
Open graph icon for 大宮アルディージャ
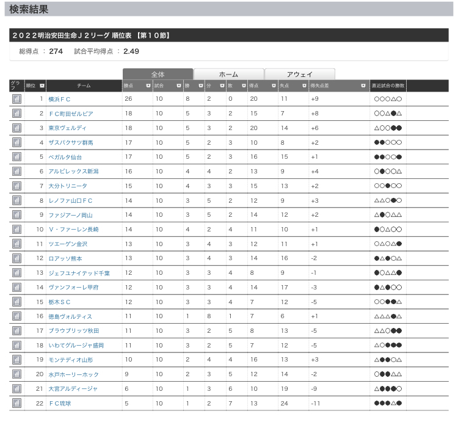click(16, 388)
